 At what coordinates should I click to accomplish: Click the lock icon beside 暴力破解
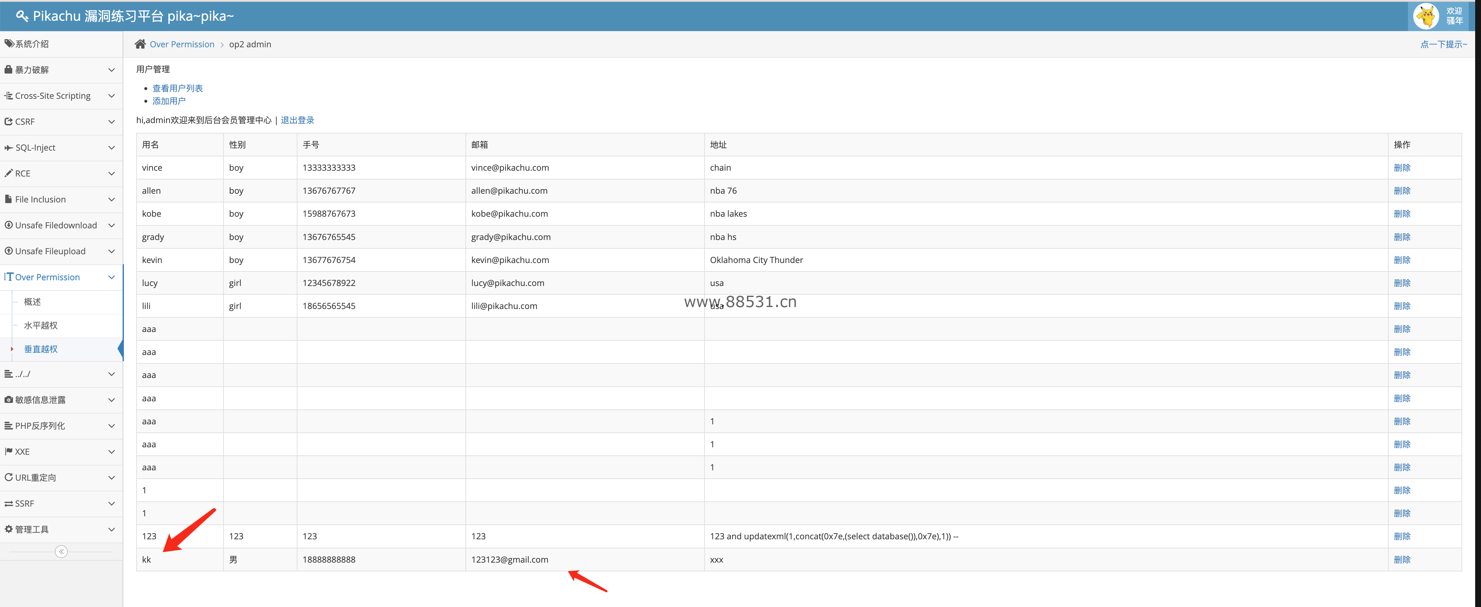pos(9,70)
